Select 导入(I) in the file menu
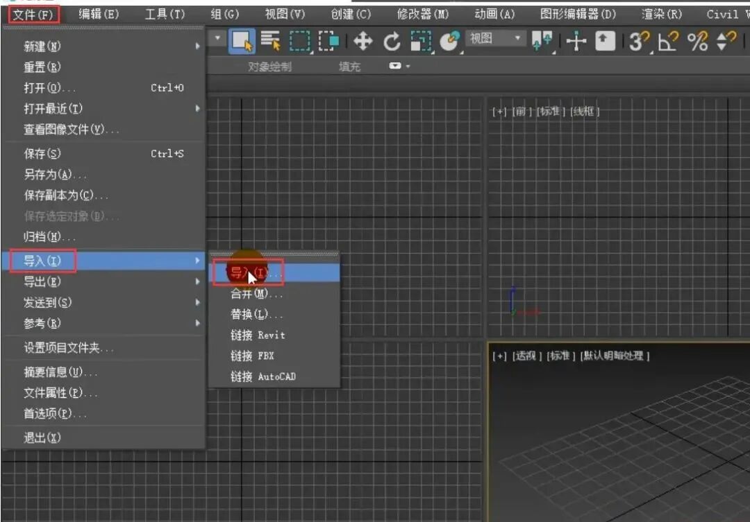 pyautogui.click(x=103, y=261)
